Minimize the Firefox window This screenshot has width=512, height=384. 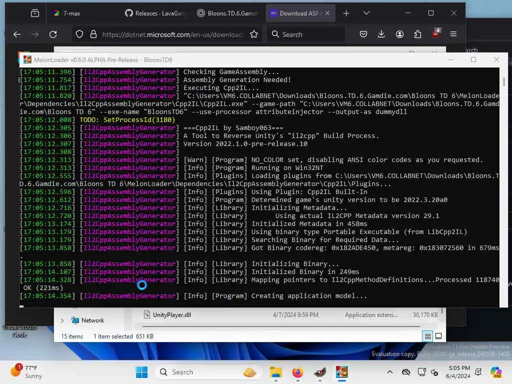click(x=408, y=13)
